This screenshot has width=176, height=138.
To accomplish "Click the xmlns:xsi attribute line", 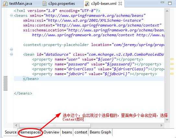I will tap(83, 20).
